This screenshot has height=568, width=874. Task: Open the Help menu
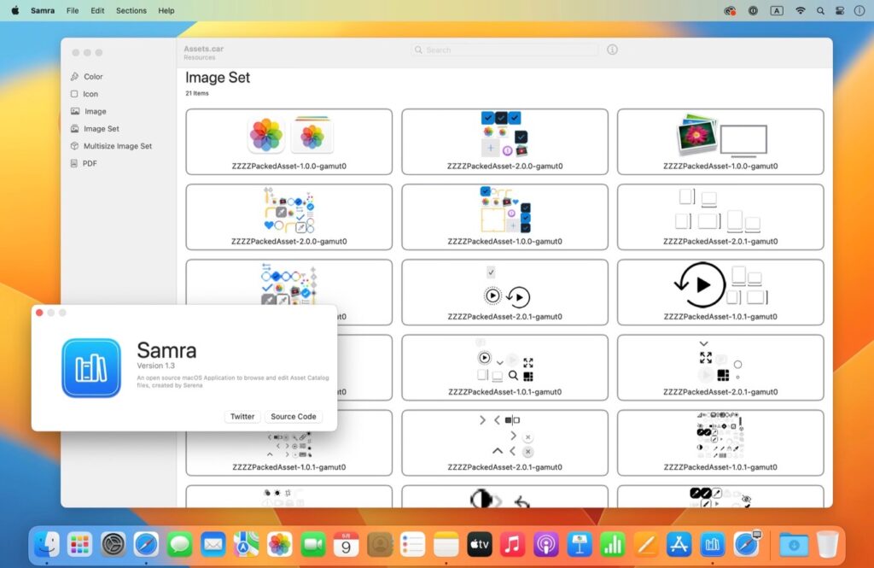pos(167,10)
